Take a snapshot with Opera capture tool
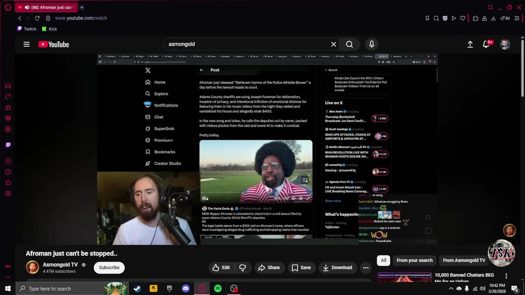 tap(436, 18)
